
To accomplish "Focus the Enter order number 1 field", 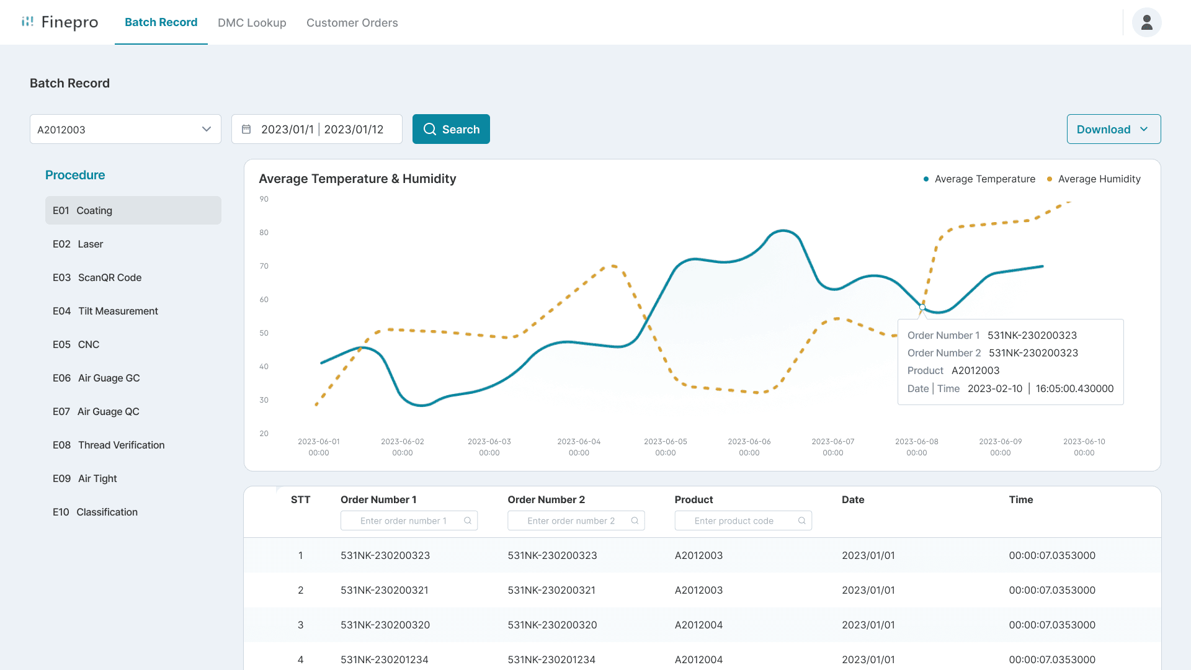I will [x=403, y=520].
